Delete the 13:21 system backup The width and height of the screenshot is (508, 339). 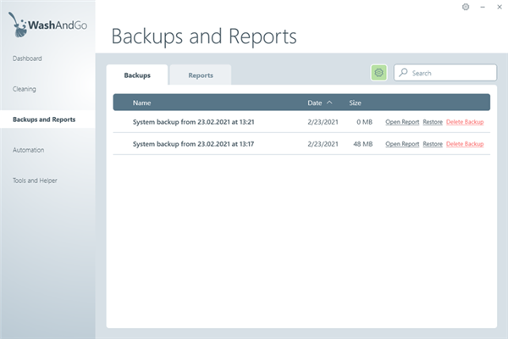[465, 122]
